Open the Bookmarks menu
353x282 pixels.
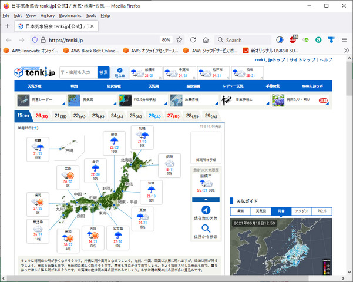point(70,15)
